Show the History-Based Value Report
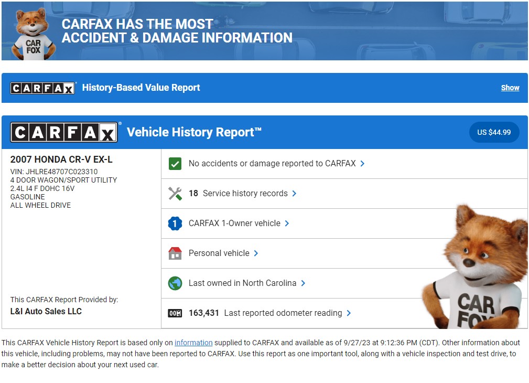This screenshot has height=383, width=529. (x=510, y=88)
